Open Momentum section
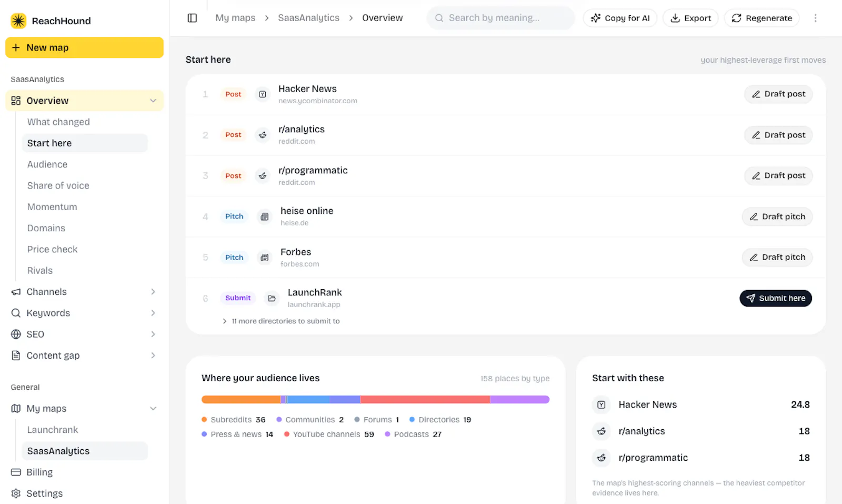842x504 pixels. point(85,207)
